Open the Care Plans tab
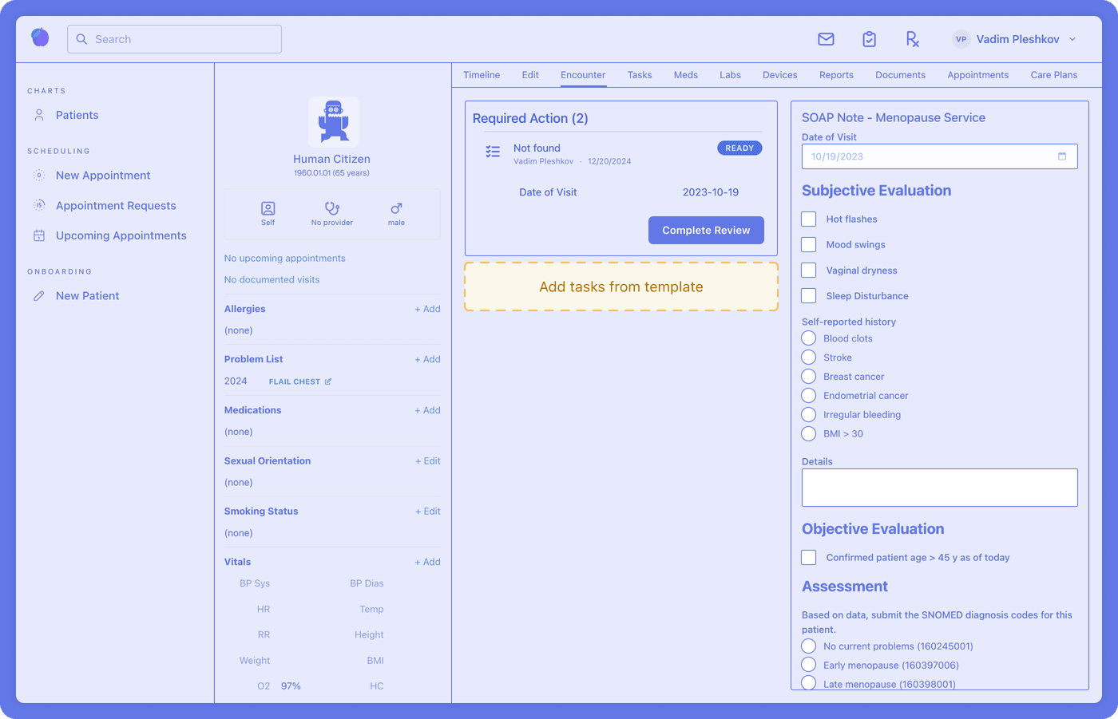The height and width of the screenshot is (719, 1118). pos(1053,75)
